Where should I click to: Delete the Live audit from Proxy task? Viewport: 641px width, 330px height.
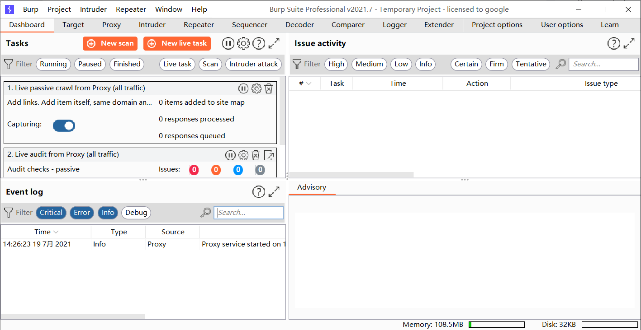[256, 155]
